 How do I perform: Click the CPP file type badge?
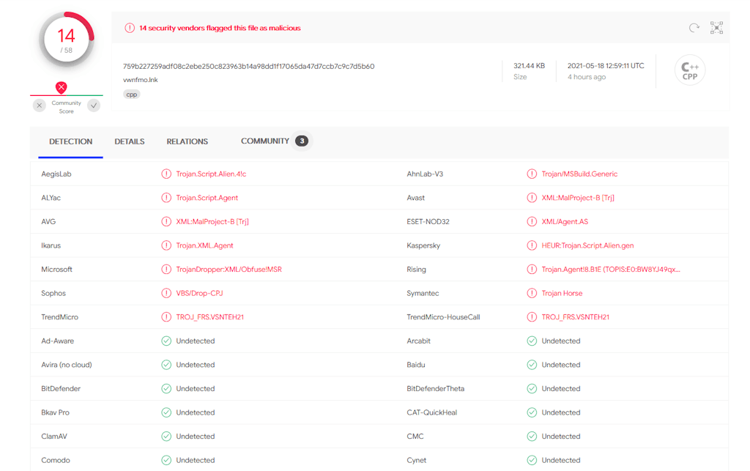tap(690, 70)
